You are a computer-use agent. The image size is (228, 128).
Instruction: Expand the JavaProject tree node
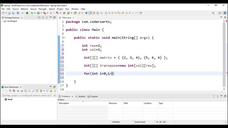[2, 21]
